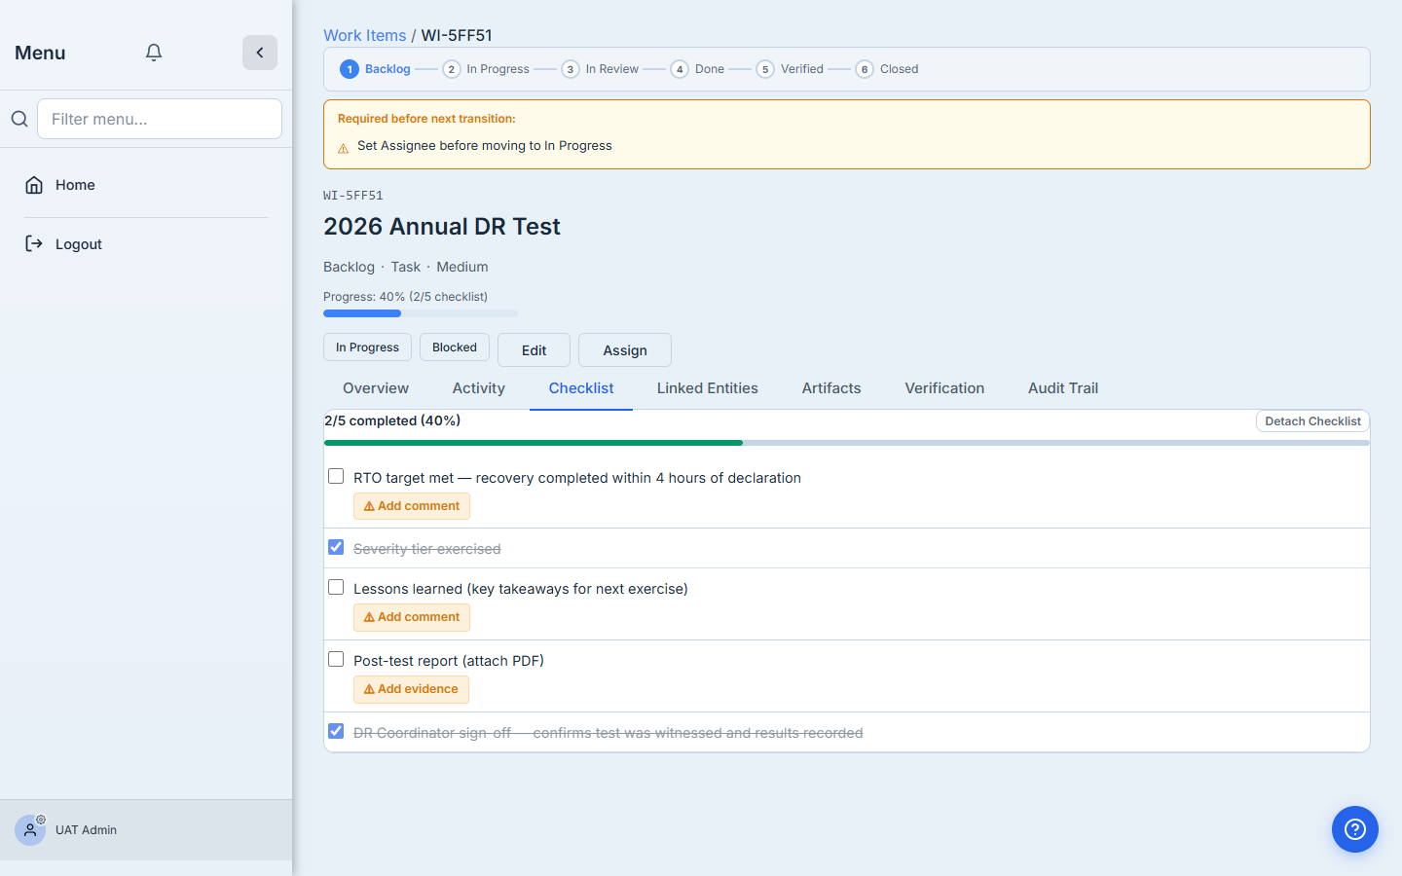Viewport: 1402px width, 876px height.
Task: Click the search magnifier icon
Action: [x=19, y=119]
